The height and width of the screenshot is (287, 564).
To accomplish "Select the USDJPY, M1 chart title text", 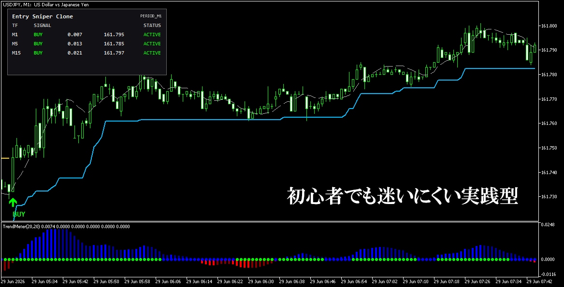I will (x=46, y=5).
